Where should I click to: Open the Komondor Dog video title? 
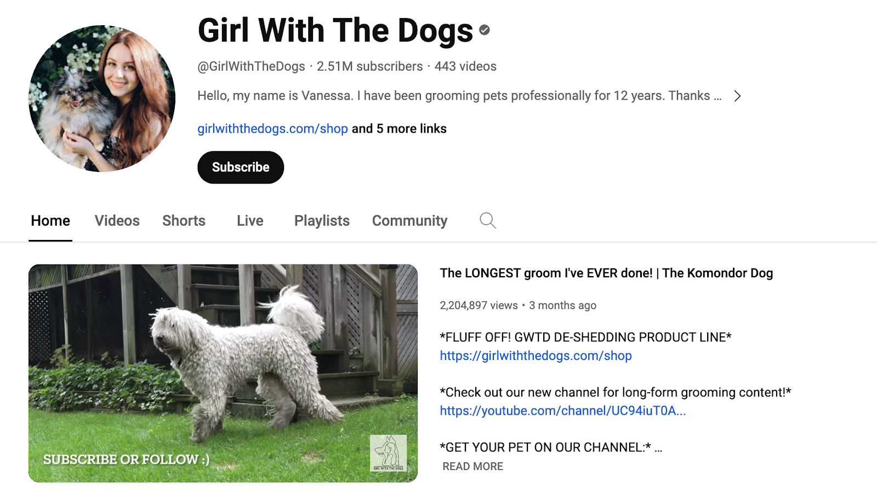click(x=606, y=273)
